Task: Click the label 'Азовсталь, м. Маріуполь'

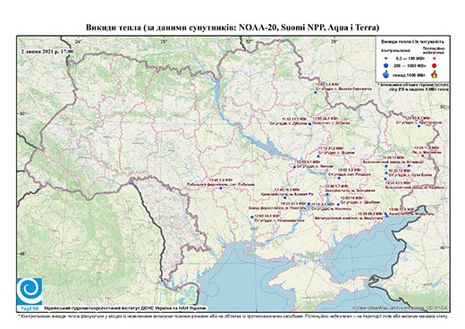Action: [x=410, y=214]
